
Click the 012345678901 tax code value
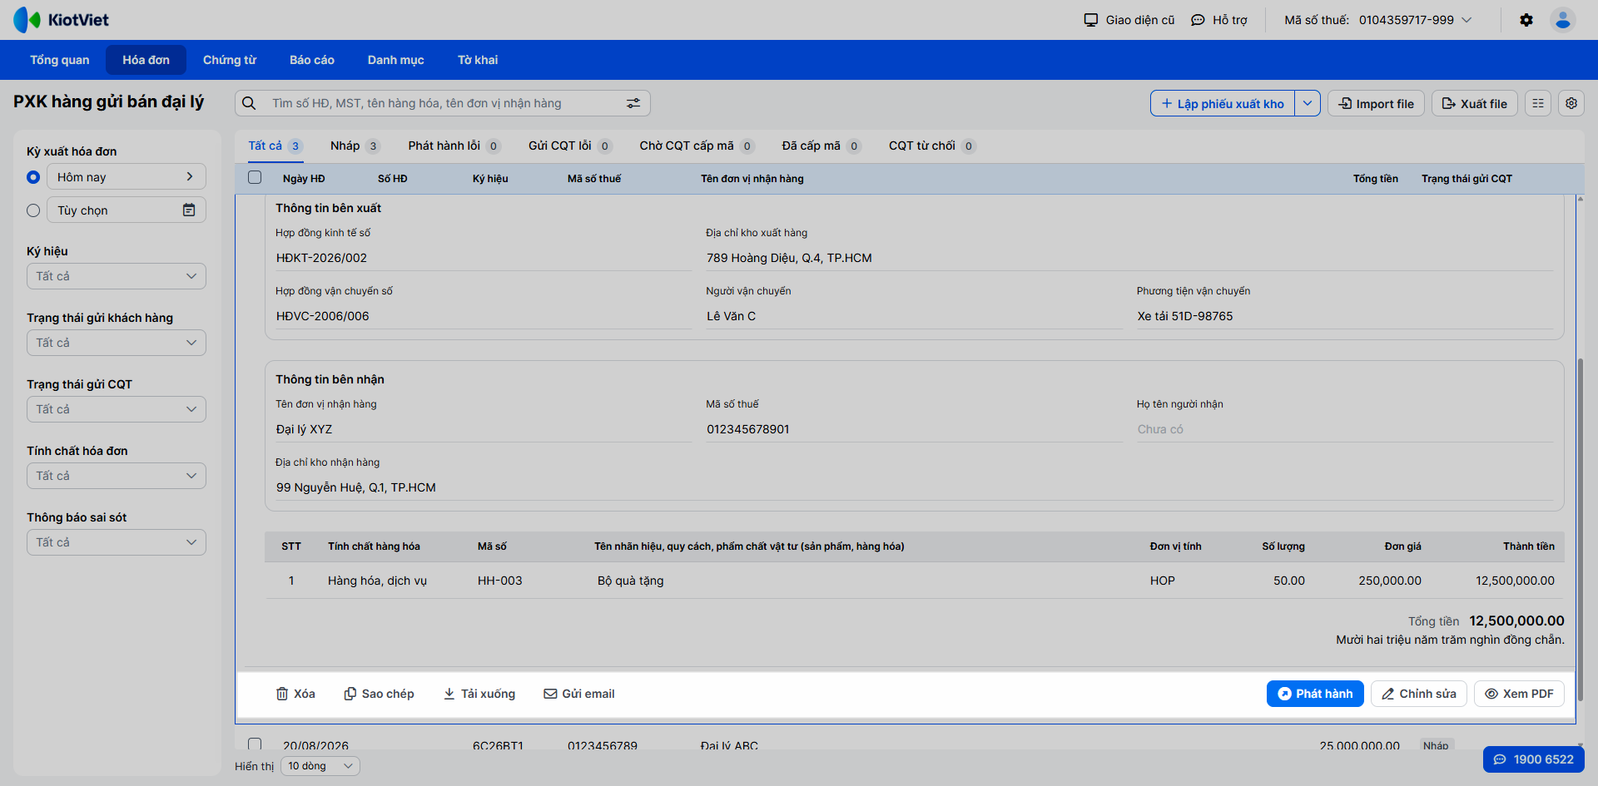click(748, 429)
